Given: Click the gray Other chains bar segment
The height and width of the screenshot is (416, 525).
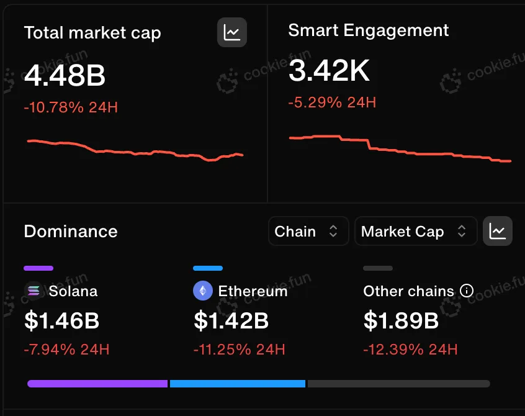Looking at the screenshot, I should [398, 384].
